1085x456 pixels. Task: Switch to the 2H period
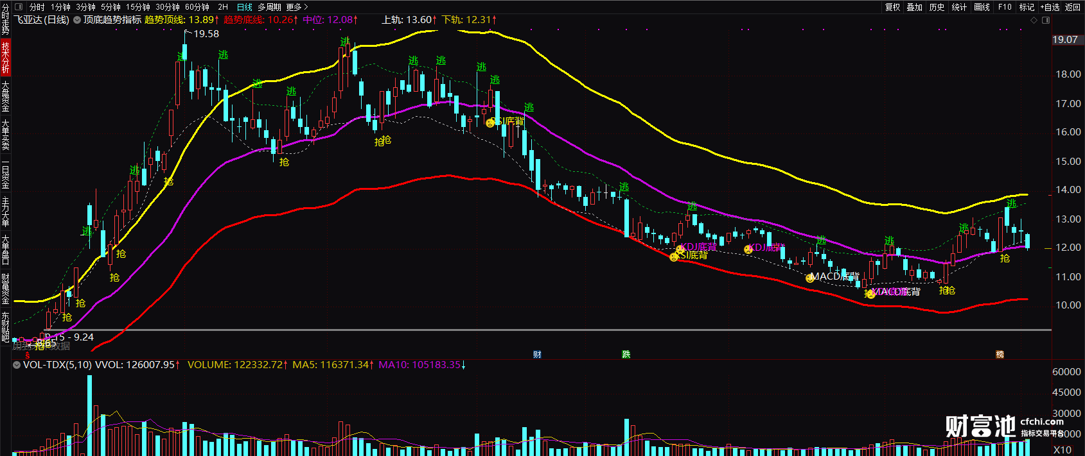tap(223, 7)
